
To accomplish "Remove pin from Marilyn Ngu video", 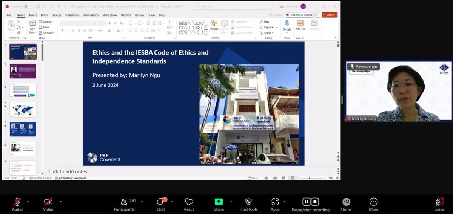I will (x=363, y=67).
